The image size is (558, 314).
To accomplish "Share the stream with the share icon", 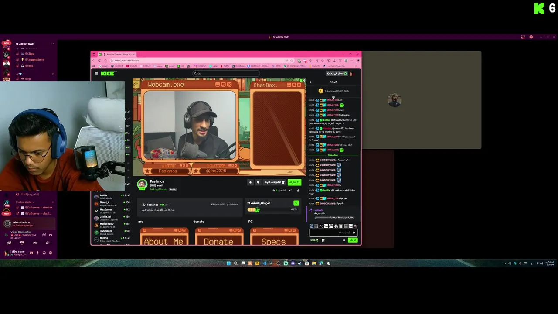I will click(290, 190).
